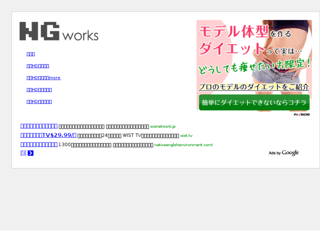
Task: Open the ad link near nativeenglishenvironment.com
Action: click(39, 144)
